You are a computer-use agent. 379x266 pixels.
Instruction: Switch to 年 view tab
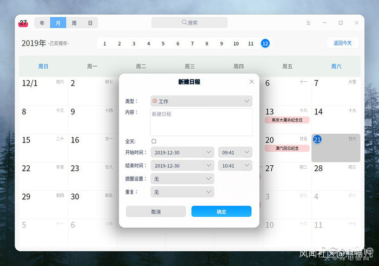point(42,23)
